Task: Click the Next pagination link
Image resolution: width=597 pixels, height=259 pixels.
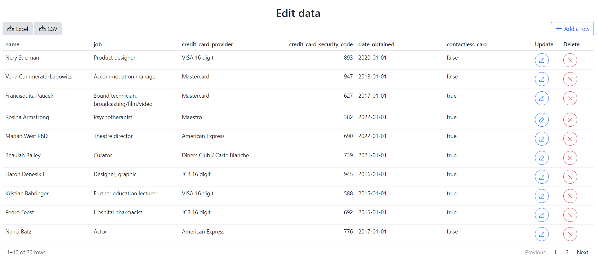Action: tap(582, 252)
